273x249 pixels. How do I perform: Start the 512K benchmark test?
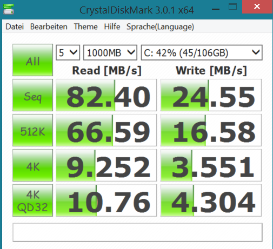point(32,130)
